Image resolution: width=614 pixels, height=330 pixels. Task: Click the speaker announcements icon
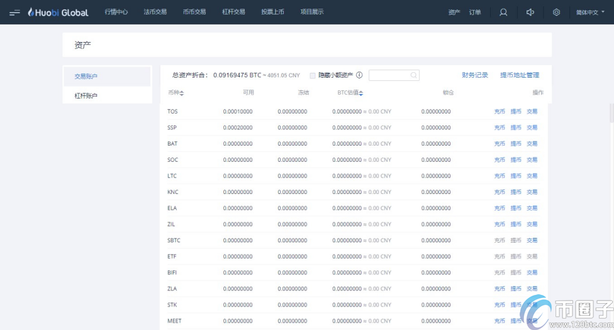(530, 13)
